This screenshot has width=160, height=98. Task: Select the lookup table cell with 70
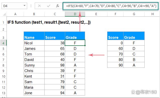(115, 54)
